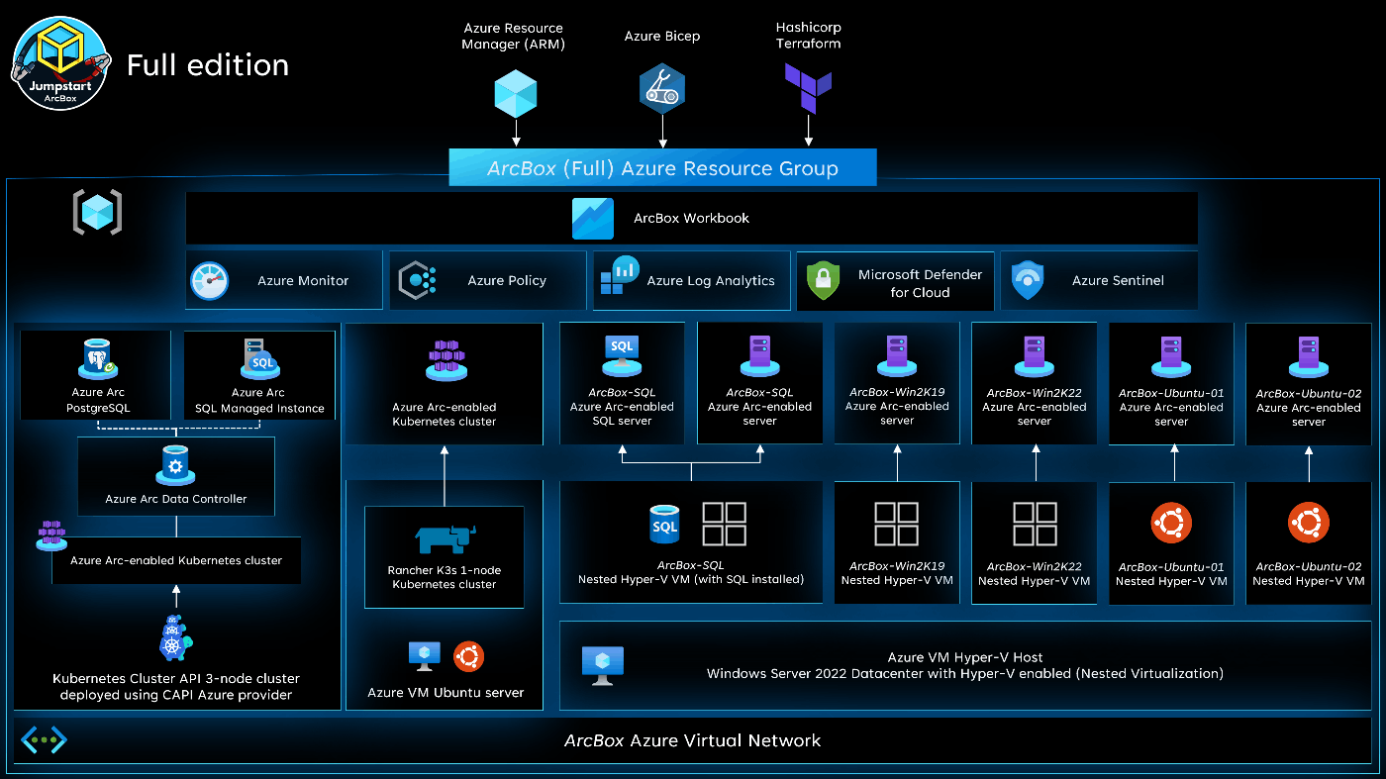Click the Azure Sentinel label

tap(1118, 281)
